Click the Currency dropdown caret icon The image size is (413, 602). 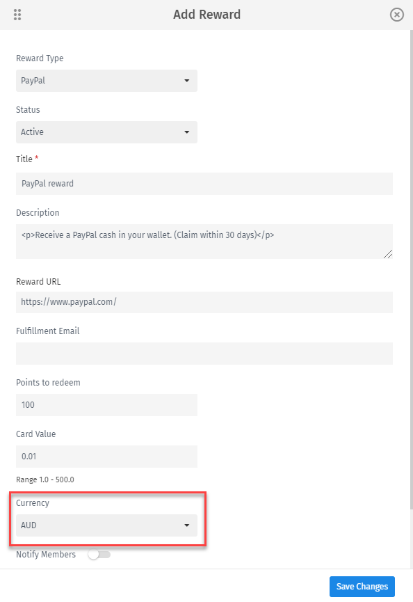[186, 525]
